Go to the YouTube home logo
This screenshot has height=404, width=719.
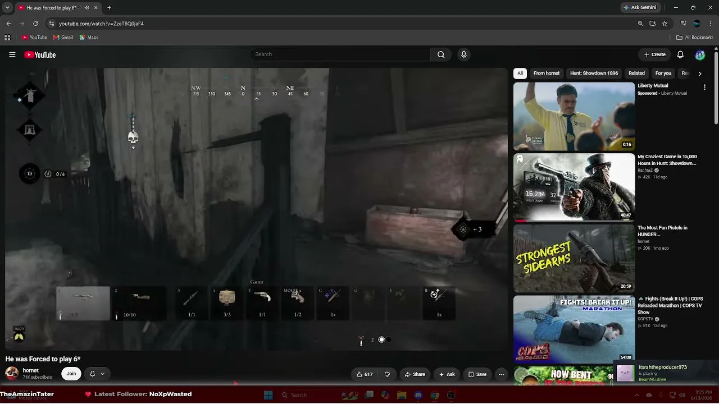(40, 54)
